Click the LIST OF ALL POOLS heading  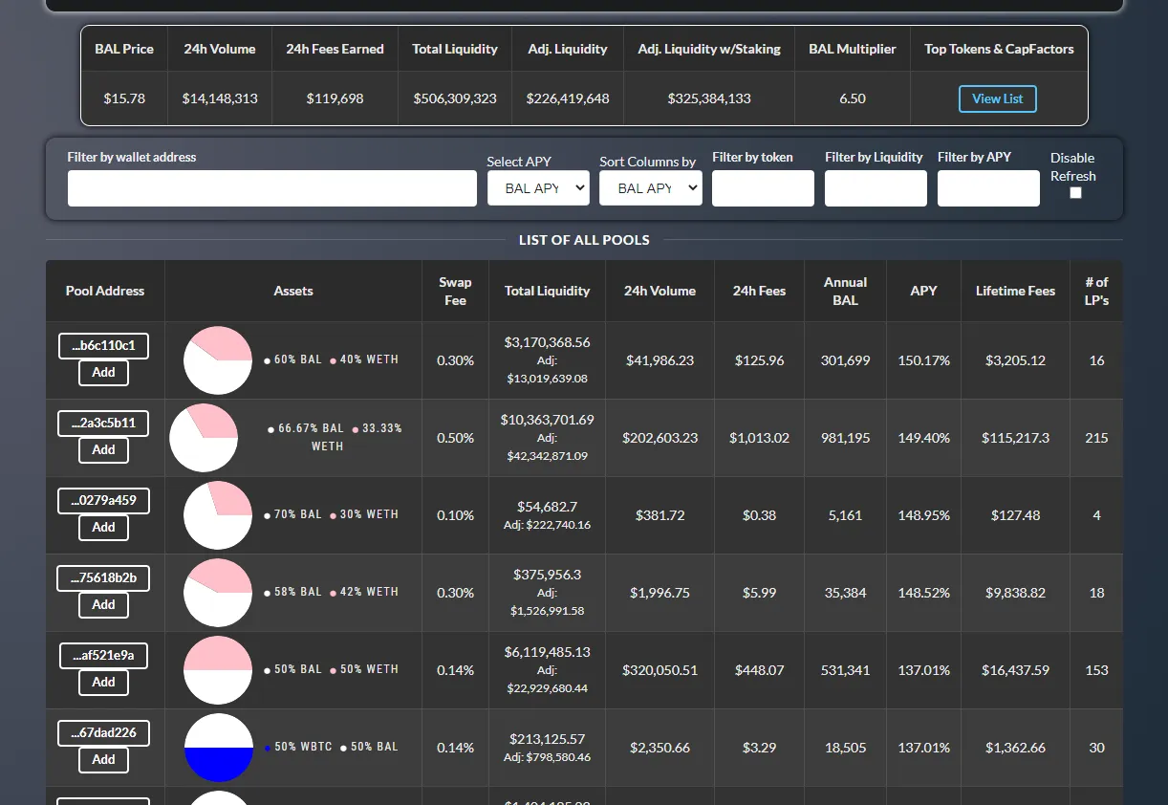pos(584,240)
